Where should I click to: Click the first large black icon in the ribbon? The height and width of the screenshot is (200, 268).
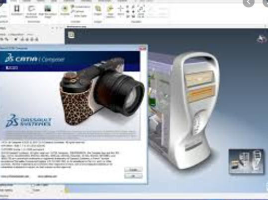17,8
